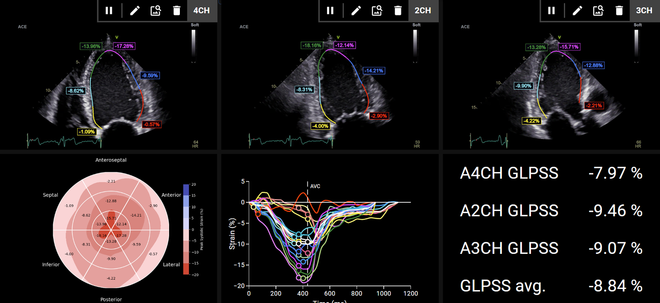Click image search icon in 2CH toolbar
Image resolution: width=660 pixels, height=303 pixels.
pyautogui.click(x=377, y=11)
